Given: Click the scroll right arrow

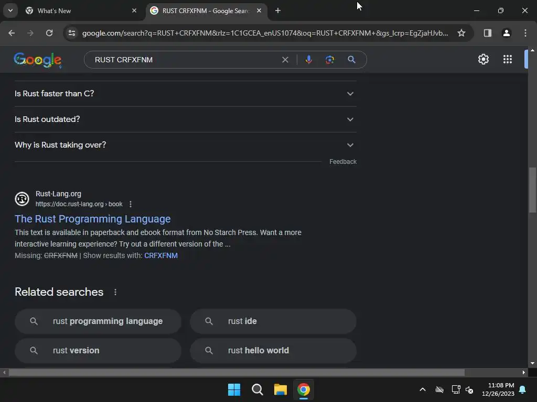Looking at the screenshot, I should pos(524,373).
